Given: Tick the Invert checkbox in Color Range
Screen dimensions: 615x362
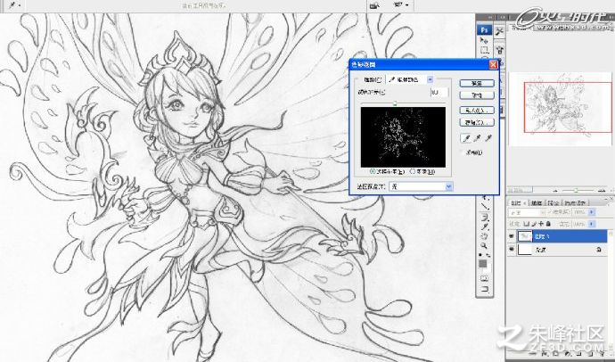Looking at the screenshot, I should coord(462,152).
